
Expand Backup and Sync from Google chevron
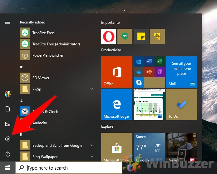pyautogui.click(x=92, y=145)
